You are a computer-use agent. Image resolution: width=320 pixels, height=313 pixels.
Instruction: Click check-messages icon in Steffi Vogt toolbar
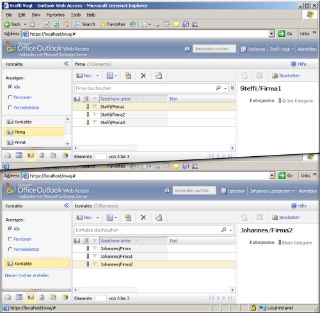[x=159, y=76]
